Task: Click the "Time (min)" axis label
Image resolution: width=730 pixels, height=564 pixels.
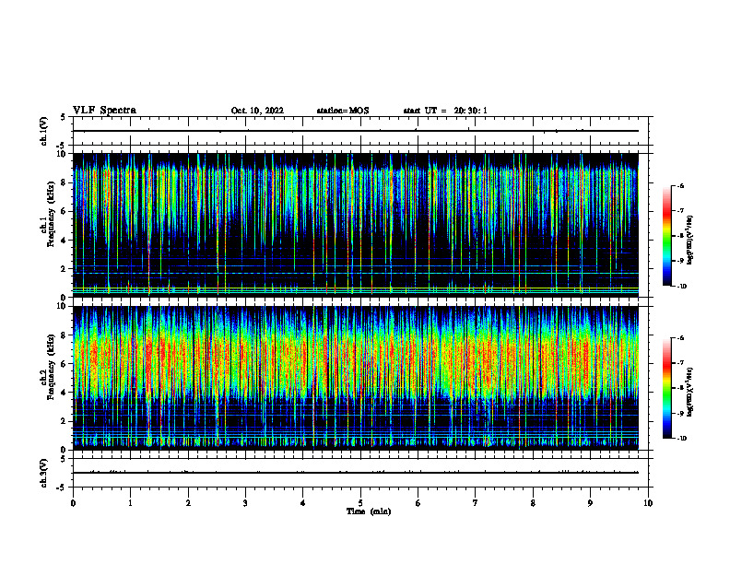Action: click(369, 511)
